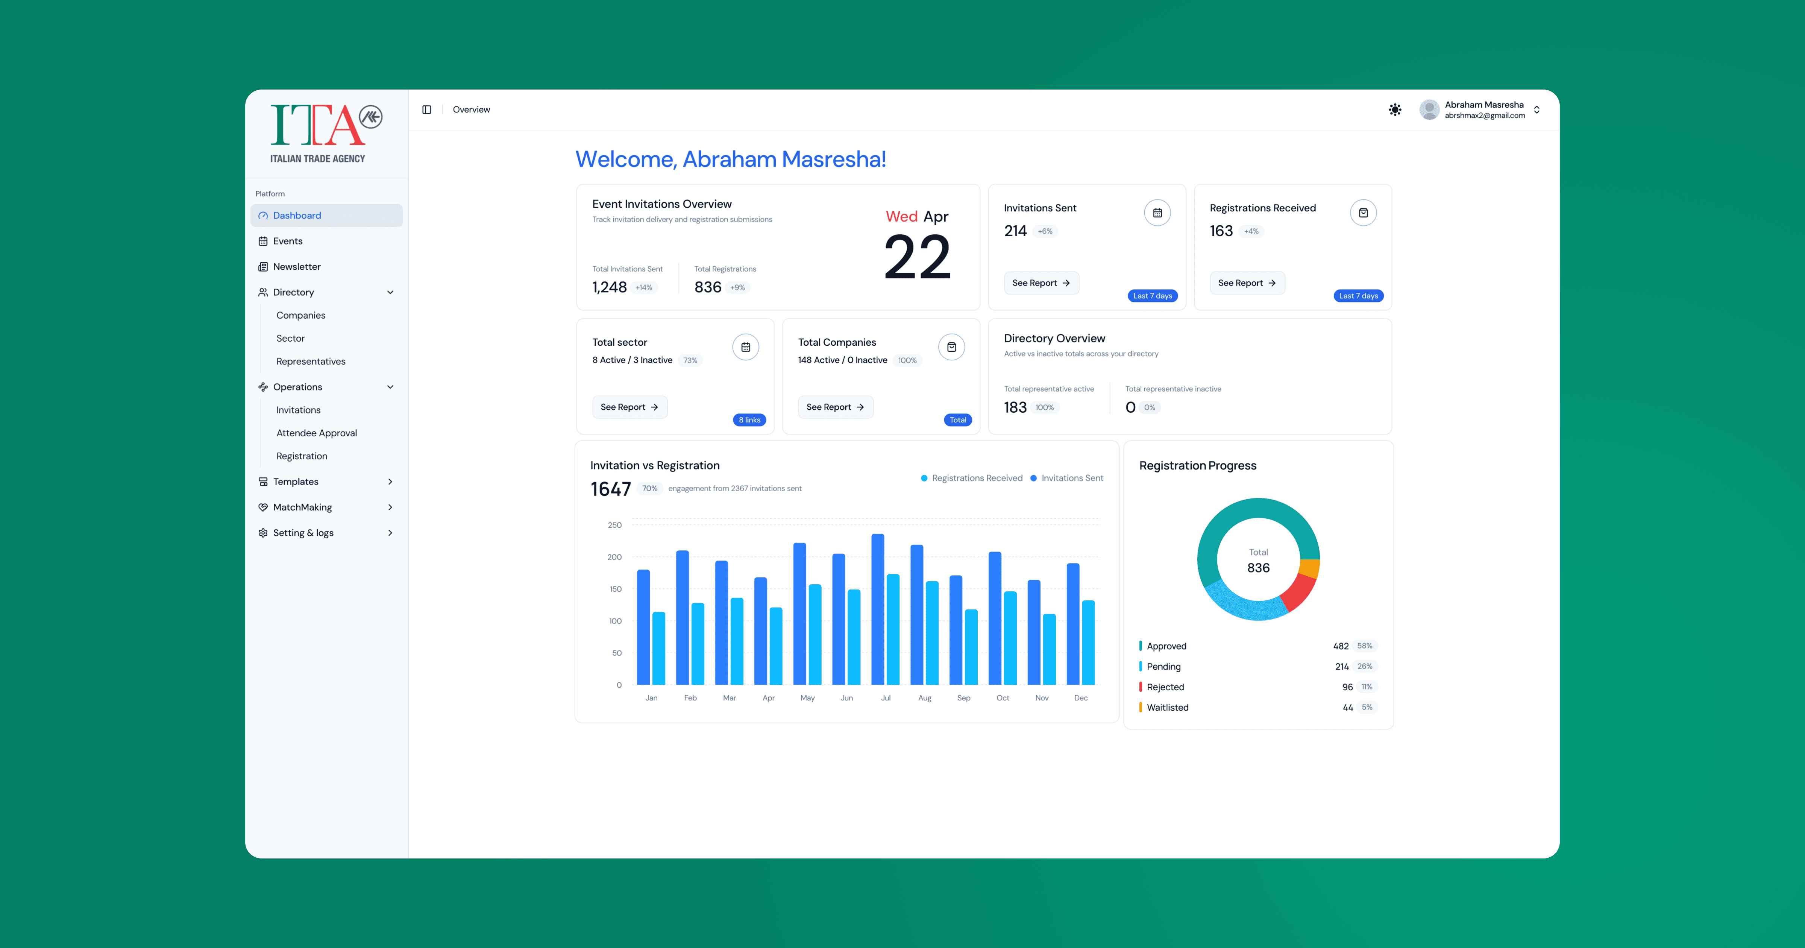Open Attendee Approval under Operations

point(316,433)
